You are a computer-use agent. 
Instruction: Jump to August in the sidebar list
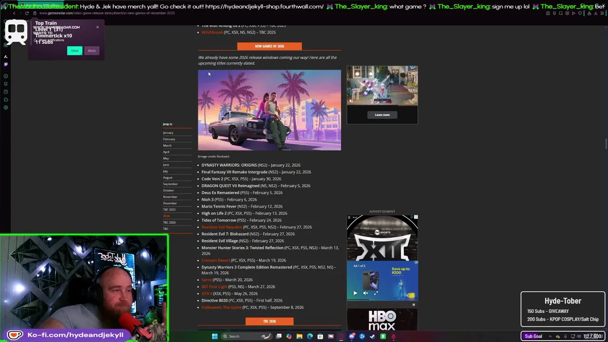pos(168,178)
